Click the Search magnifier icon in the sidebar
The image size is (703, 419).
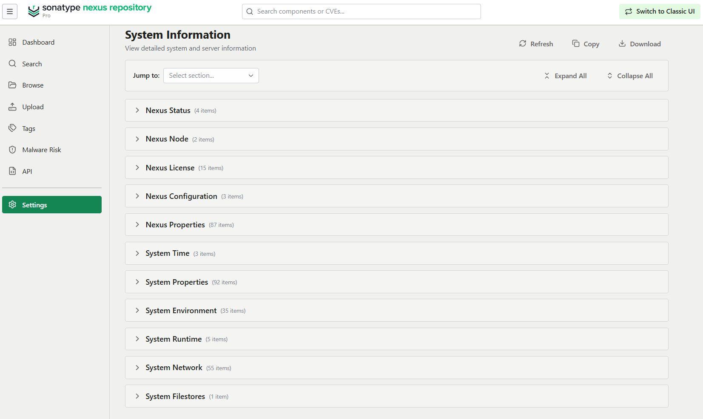pyautogui.click(x=12, y=64)
